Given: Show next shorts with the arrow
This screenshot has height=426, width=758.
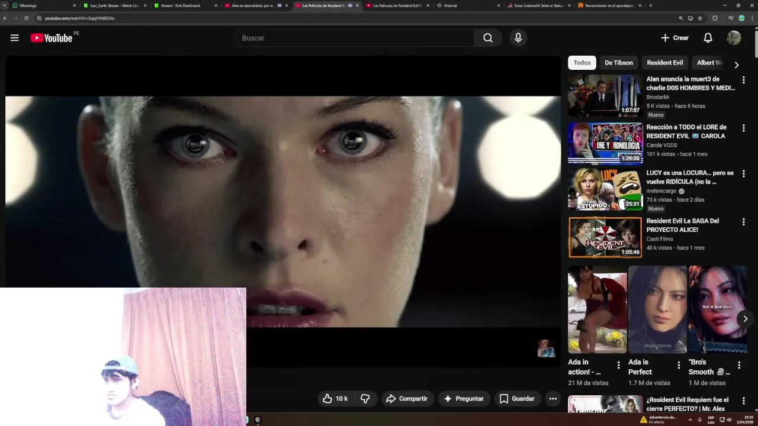Looking at the screenshot, I should pyautogui.click(x=745, y=319).
